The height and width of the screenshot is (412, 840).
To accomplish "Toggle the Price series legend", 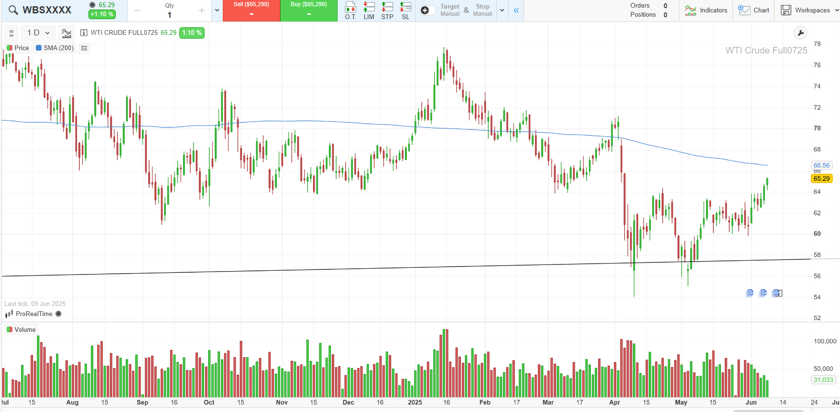I will coord(18,48).
